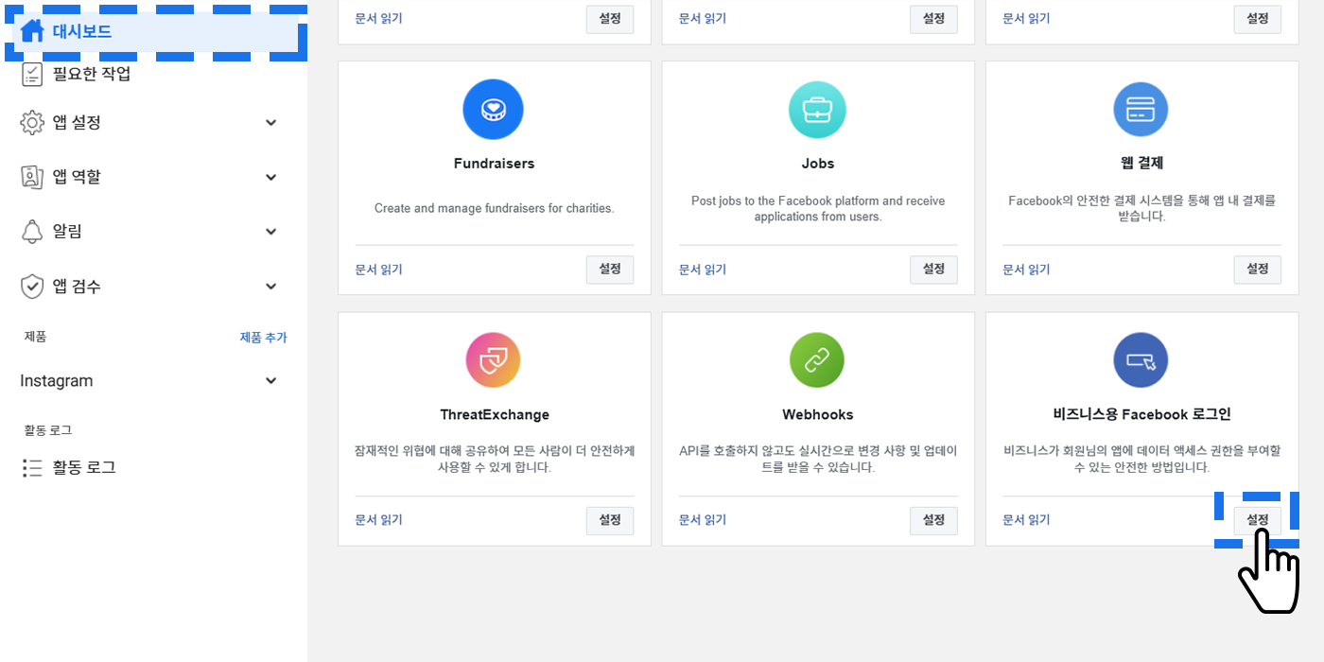Screen dimensions: 1324x662
Task: Click 설정 button for Webhooks
Action: pyautogui.click(x=933, y=520)
